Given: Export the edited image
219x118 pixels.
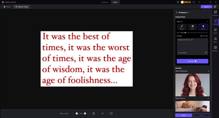Looking at the screenshot, I should (206, 7).
